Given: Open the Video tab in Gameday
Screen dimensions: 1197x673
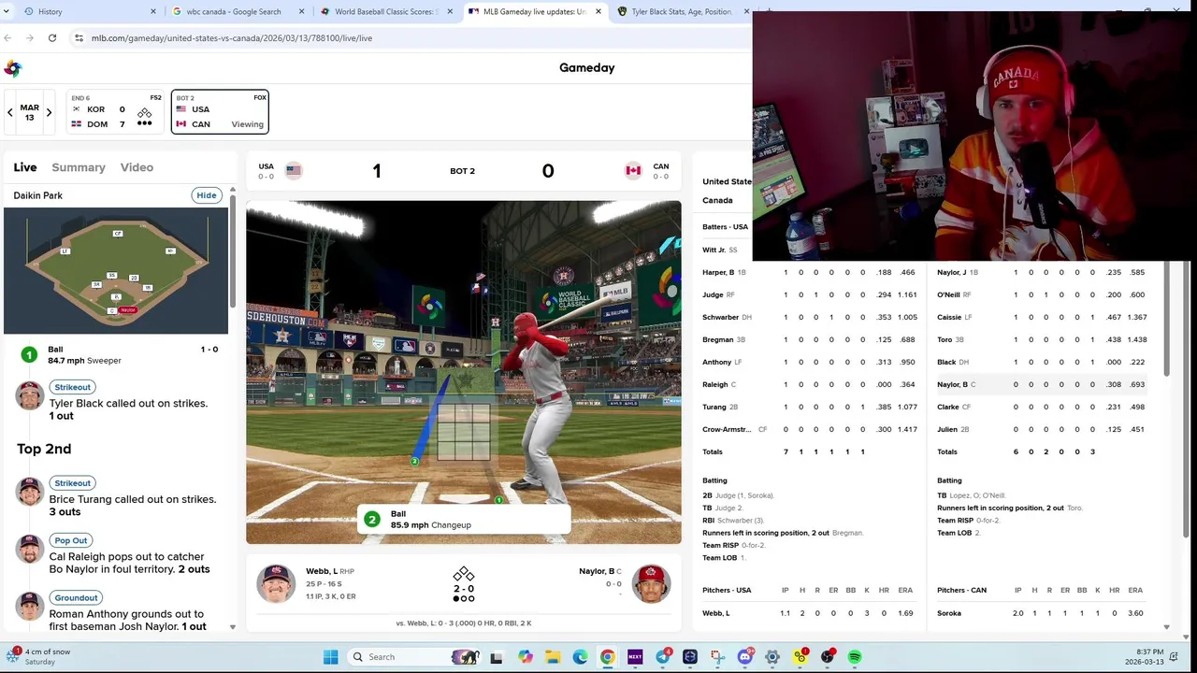Looking at the screenshot, I should point(137,167).
